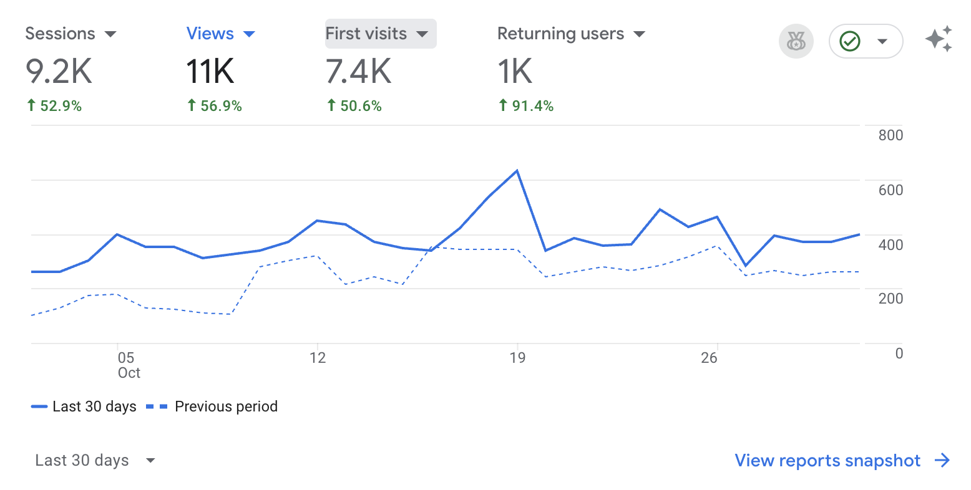971x490 pixels.
Task: Open the View reports snapshot link
Action: [x=827, y=461]
